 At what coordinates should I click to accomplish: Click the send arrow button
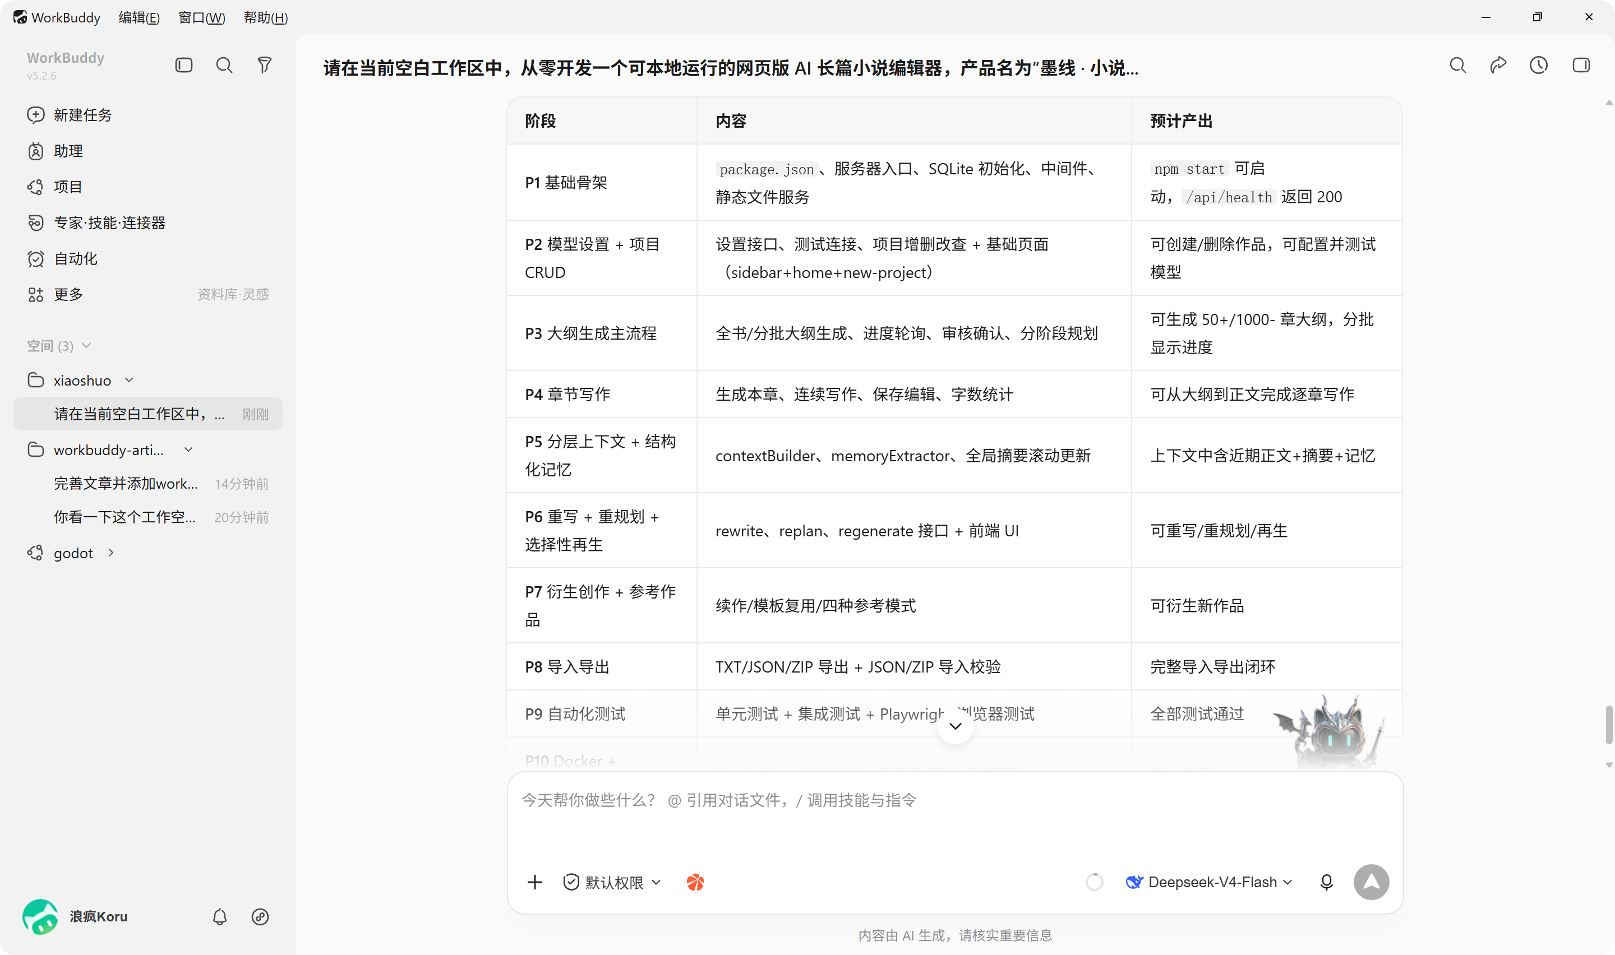[x=1371, y=882]
